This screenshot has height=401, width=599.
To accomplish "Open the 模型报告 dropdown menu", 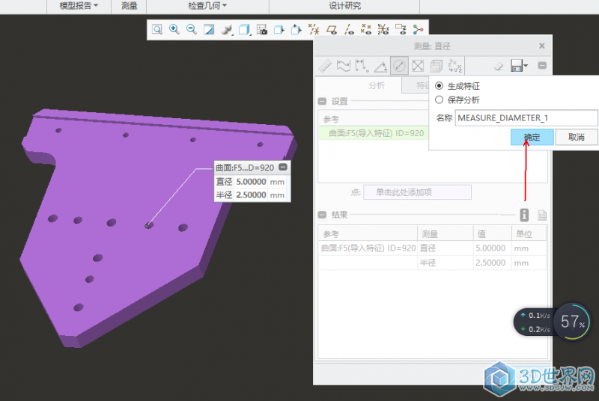I will tap(79, 6).
